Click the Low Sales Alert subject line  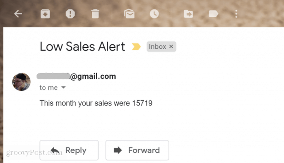tap(83, 47)
